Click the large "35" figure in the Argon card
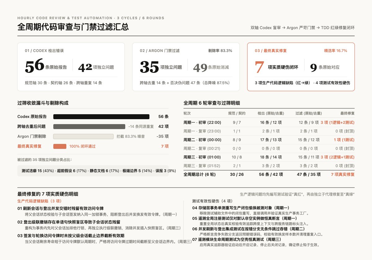The width and height of the screenshot is (372, 260). (150, 67)
